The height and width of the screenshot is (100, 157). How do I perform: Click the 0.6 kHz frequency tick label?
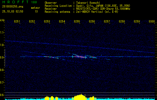[2, 95]
